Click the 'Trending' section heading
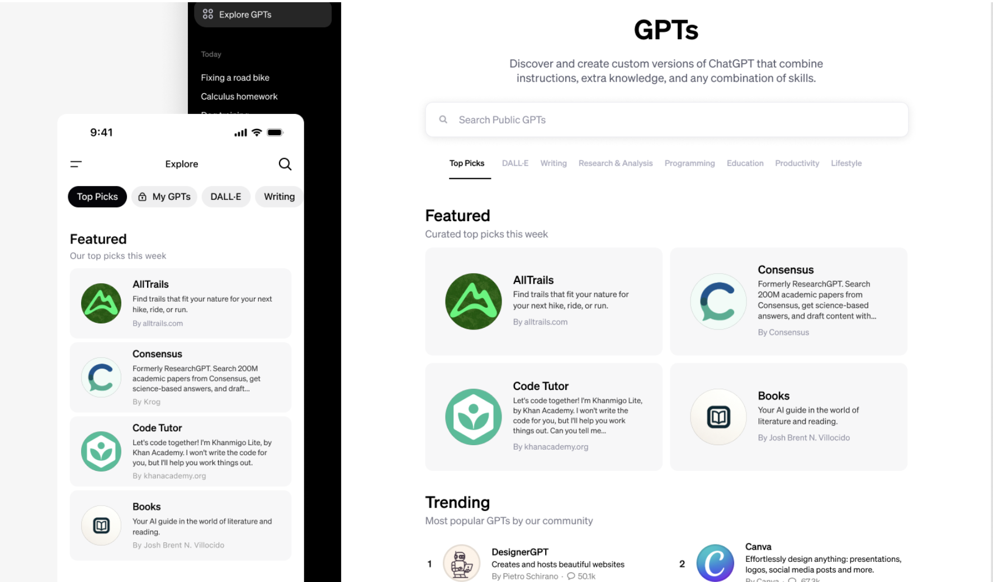The width and height of the screenshot is (993, 582). (457, 502)
